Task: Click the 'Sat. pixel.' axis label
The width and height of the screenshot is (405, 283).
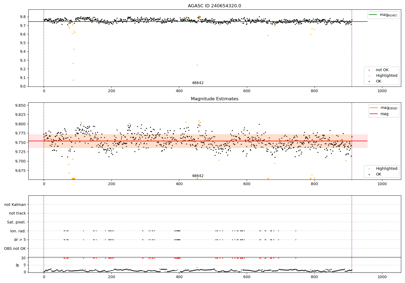Action: click(16, 222)
